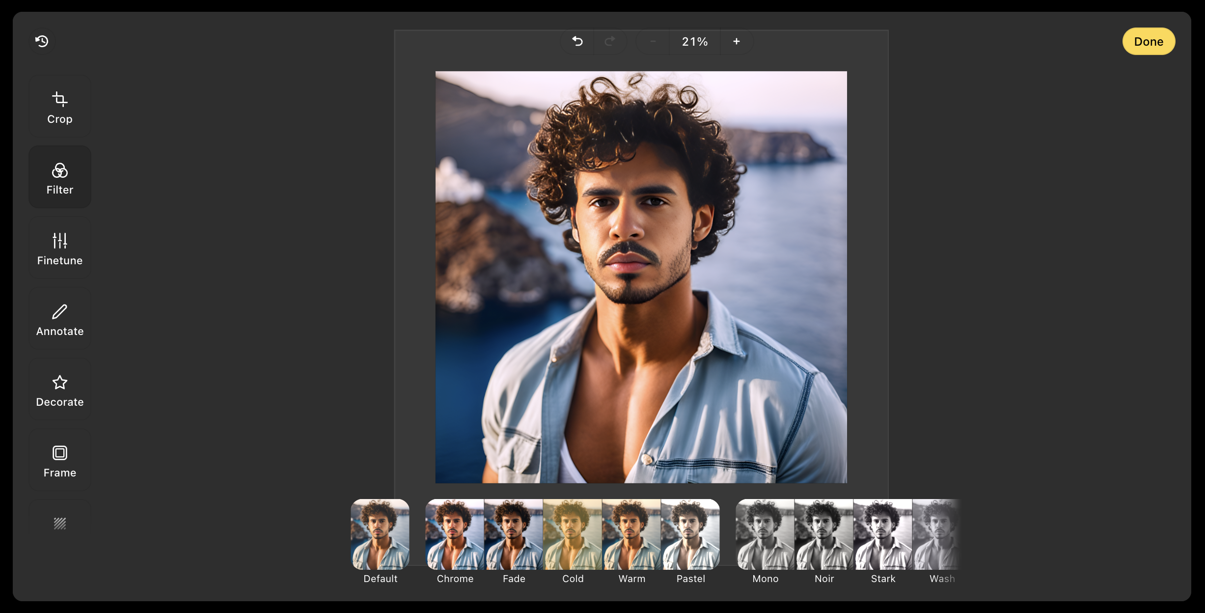Select the Crop tool

click(x=60, y=107)
